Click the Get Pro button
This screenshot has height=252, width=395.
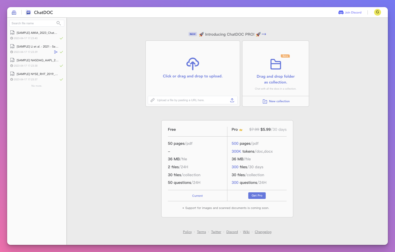pyautogui.click(x=257, y=195)
